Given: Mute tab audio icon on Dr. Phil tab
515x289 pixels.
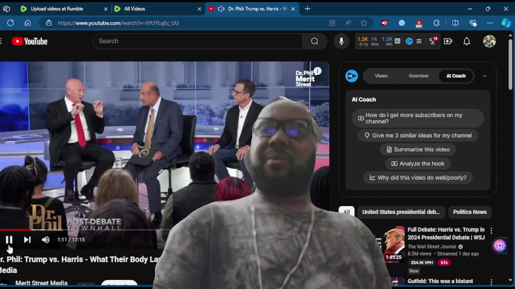Looking at the screenshot, I should [x=221, y=8].
